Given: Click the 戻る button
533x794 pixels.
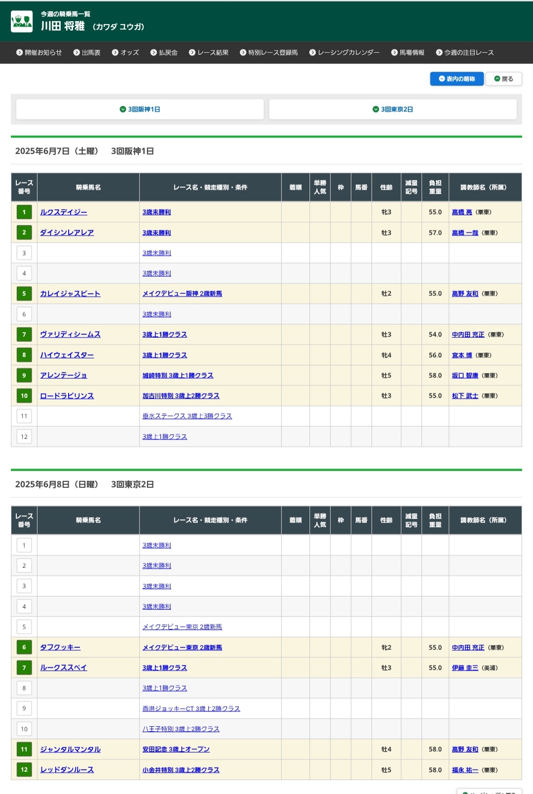Looking at the screenshot, I should pyautogui.click(x=504, y=79).
